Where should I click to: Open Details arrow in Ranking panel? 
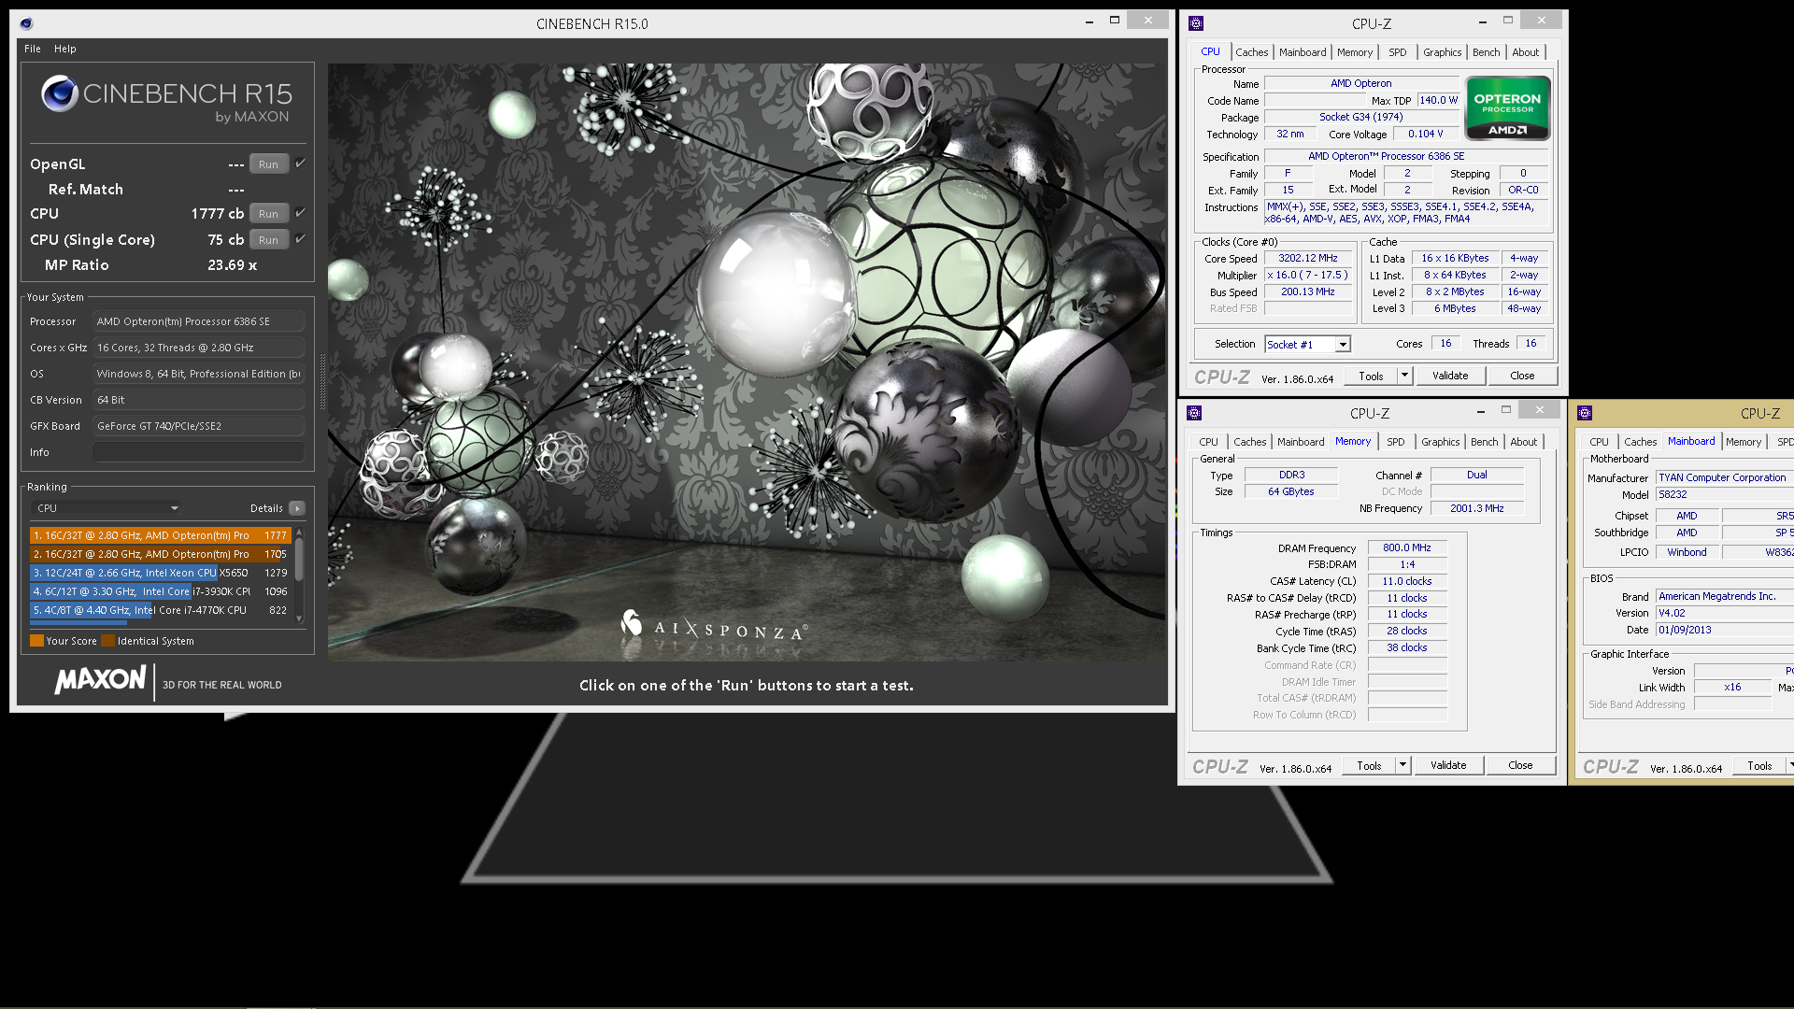click(297, 508)
